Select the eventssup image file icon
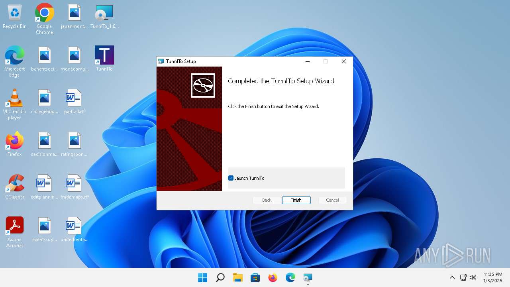The image size is (510, 287). click(44, 230)
